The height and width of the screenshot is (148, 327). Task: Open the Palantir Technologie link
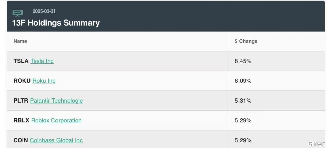click(56, 101)
